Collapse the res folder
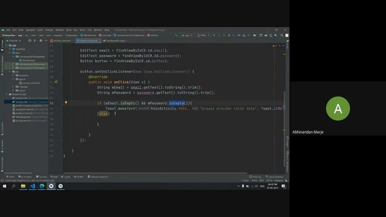386x217 pixels. click(10, 72)
